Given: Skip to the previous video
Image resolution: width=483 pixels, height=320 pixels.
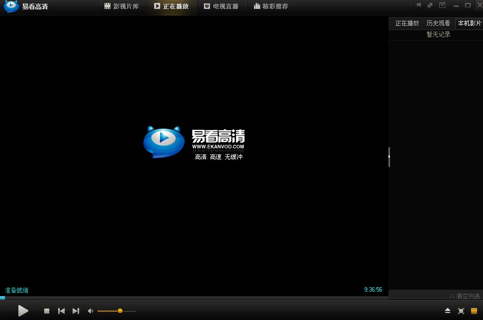Looking at the screenshot, I should point(61,311).
